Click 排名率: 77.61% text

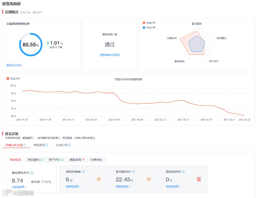41,182
